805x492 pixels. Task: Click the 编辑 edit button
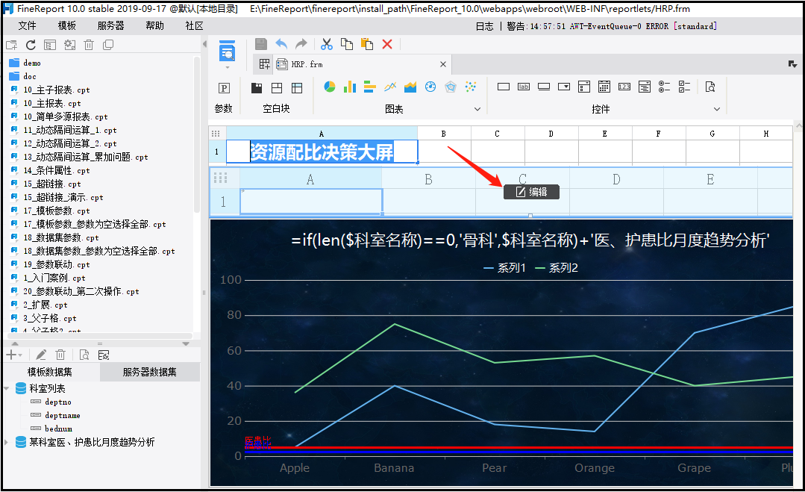pyautogui.click(x=531, y=192)
